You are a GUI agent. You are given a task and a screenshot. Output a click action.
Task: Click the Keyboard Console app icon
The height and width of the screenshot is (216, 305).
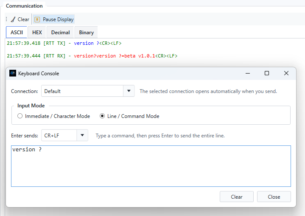pos(13,73)
